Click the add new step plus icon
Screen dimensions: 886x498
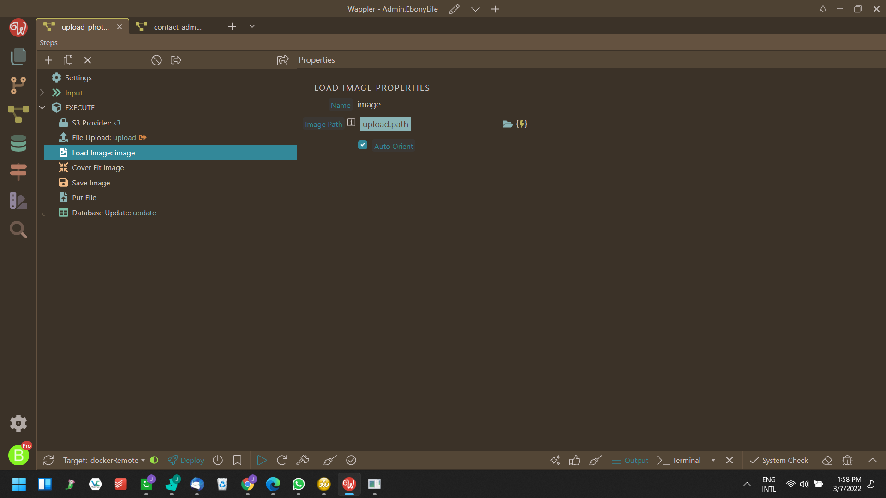coord(48,60)
